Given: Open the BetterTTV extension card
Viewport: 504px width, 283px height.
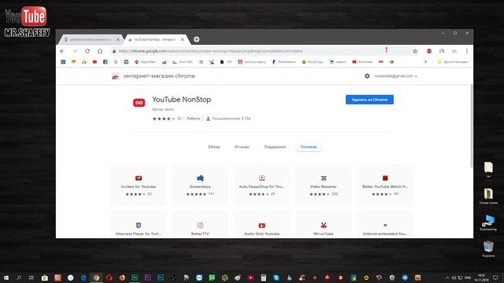Looking at the screenshot, I should pos(200,226).
